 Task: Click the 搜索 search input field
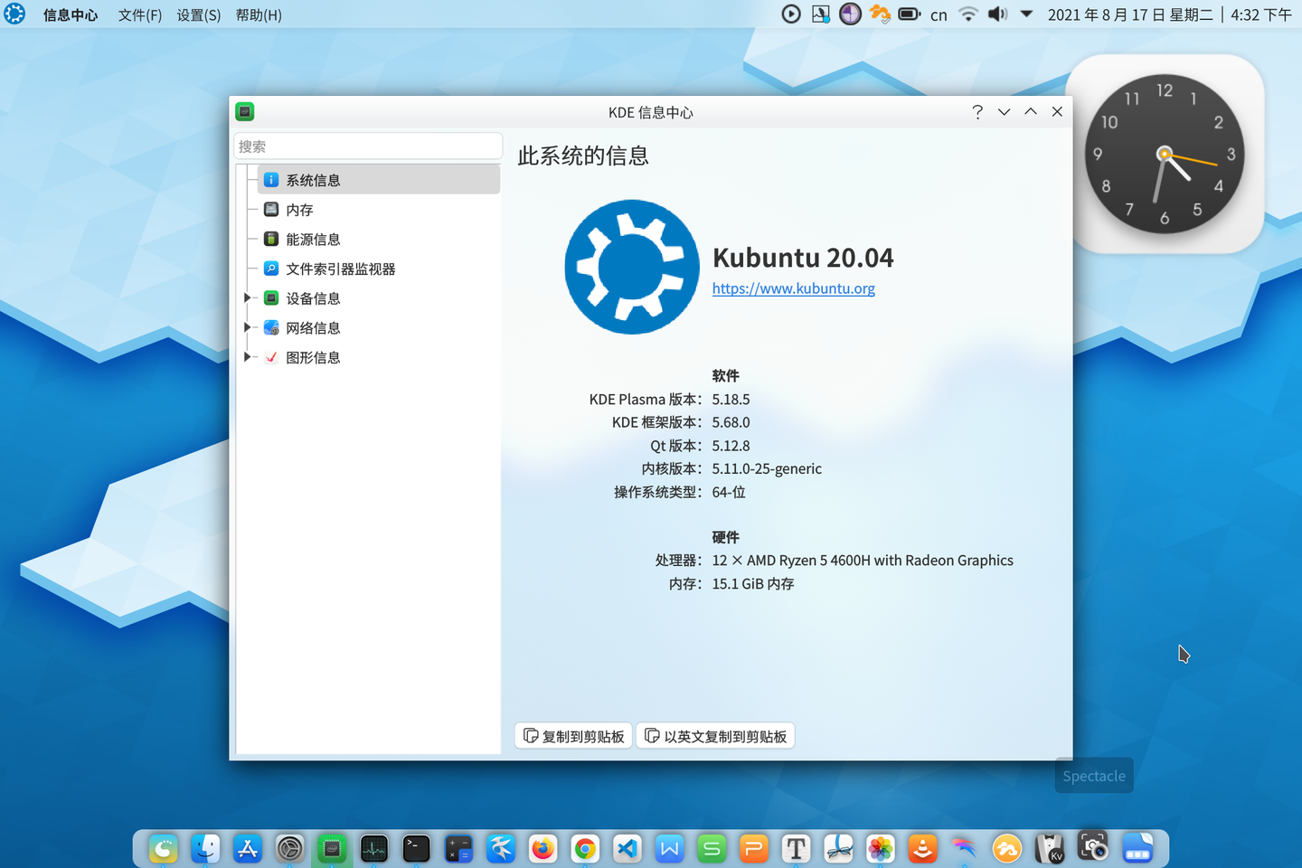click(x=368, y=146)
